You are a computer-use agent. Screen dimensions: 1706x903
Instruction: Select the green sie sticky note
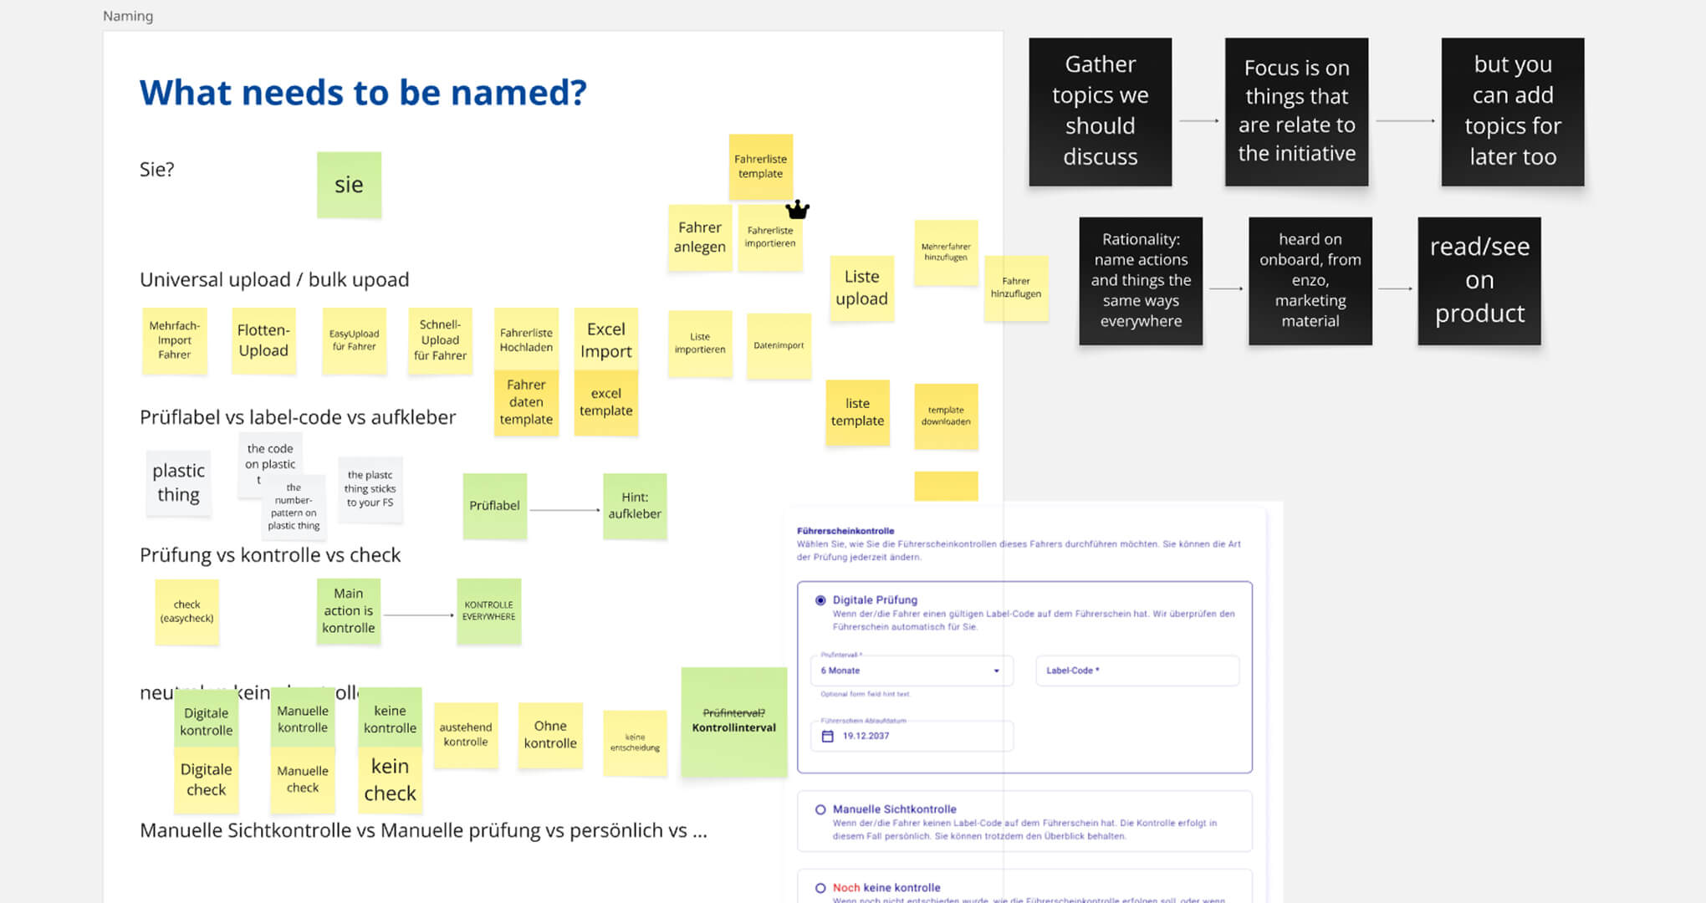tap(349, 184)
